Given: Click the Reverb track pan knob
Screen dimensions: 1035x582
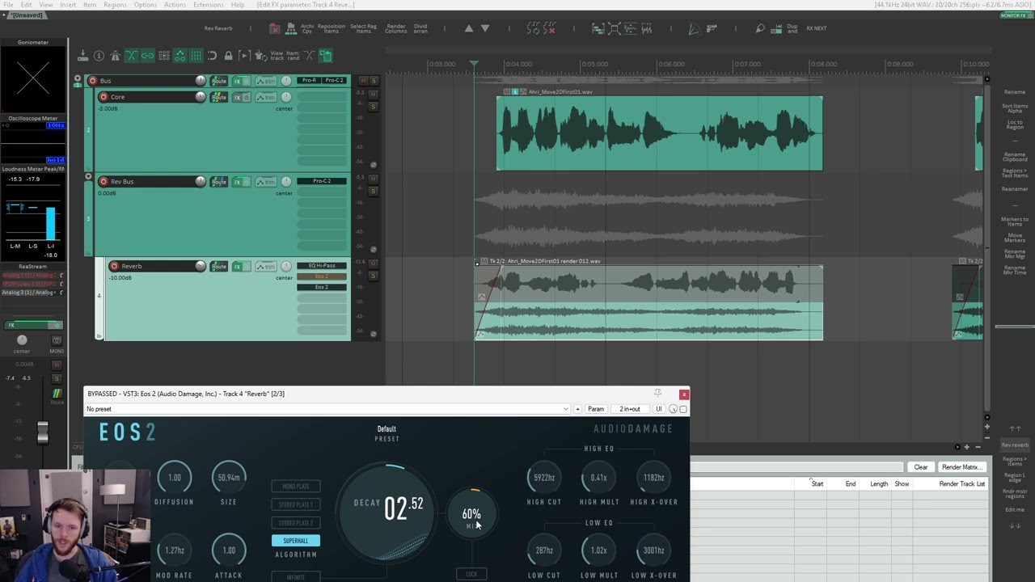Looking at the screenshot, I should click(285, 266).
